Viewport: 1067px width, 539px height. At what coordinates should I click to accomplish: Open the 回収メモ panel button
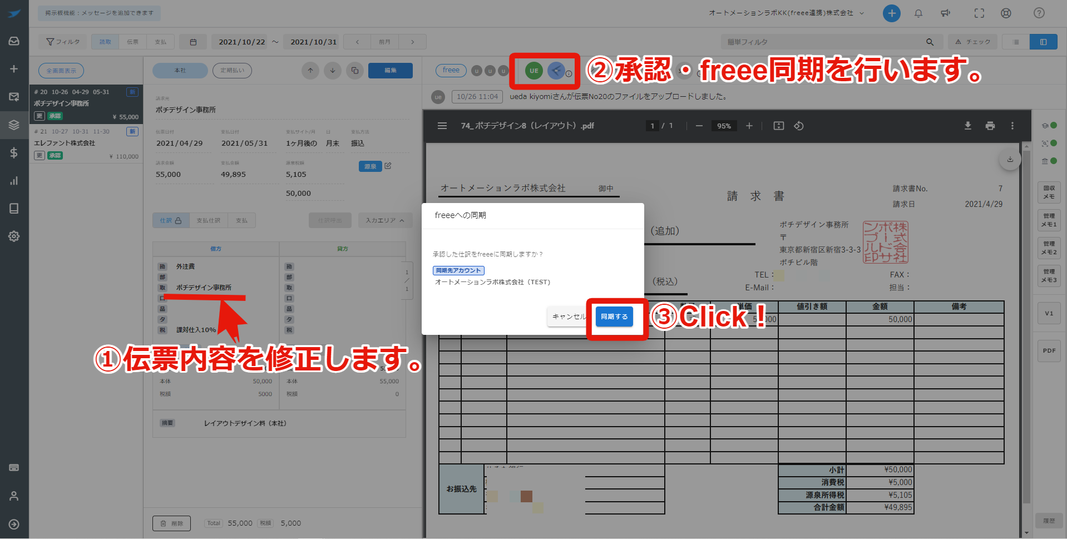(1049, 192)
